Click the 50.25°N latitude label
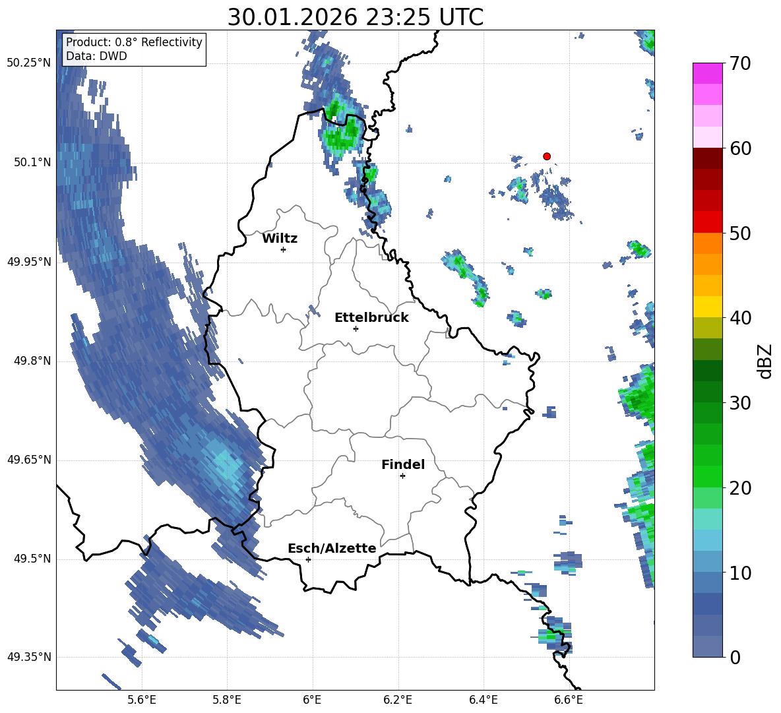Viewport: 781px width, 713px height. pyautogui.click(x=29, y=63)
